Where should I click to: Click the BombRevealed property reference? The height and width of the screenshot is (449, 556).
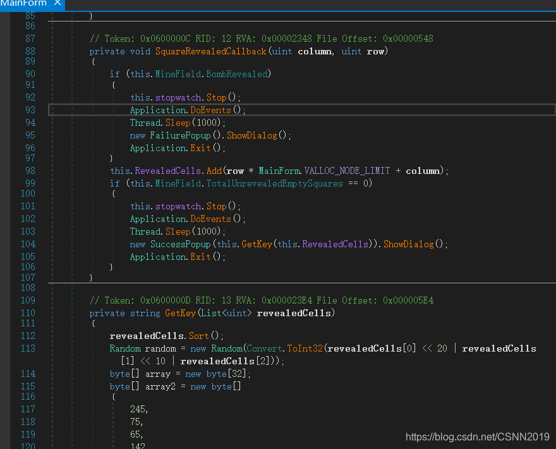click(237, 74)
